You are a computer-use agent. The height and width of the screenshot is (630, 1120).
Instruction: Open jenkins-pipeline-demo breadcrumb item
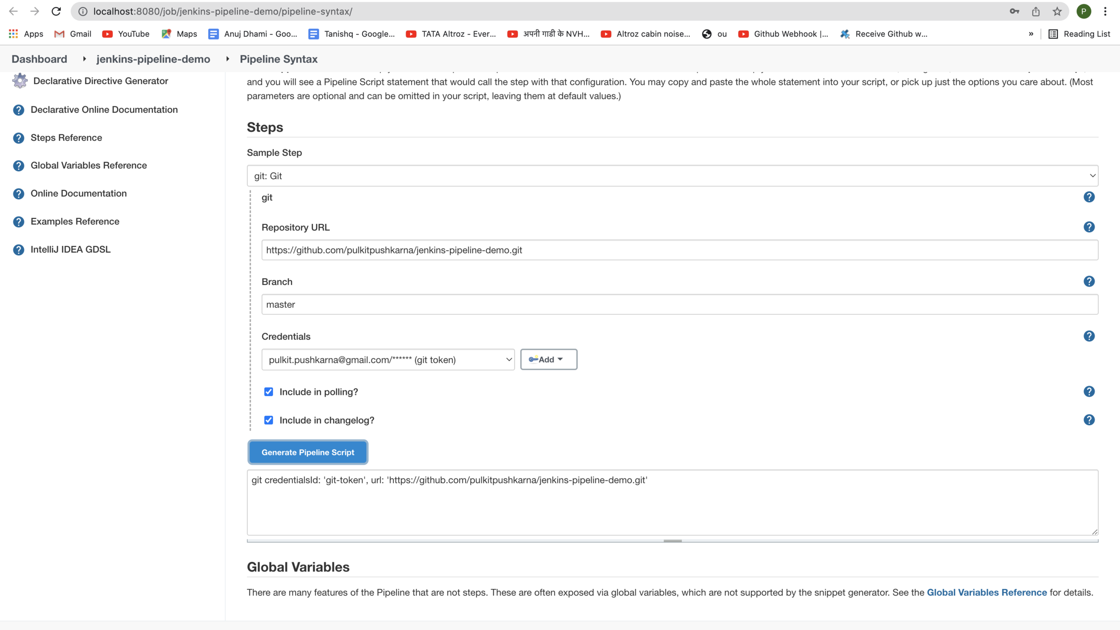[153, 59]
